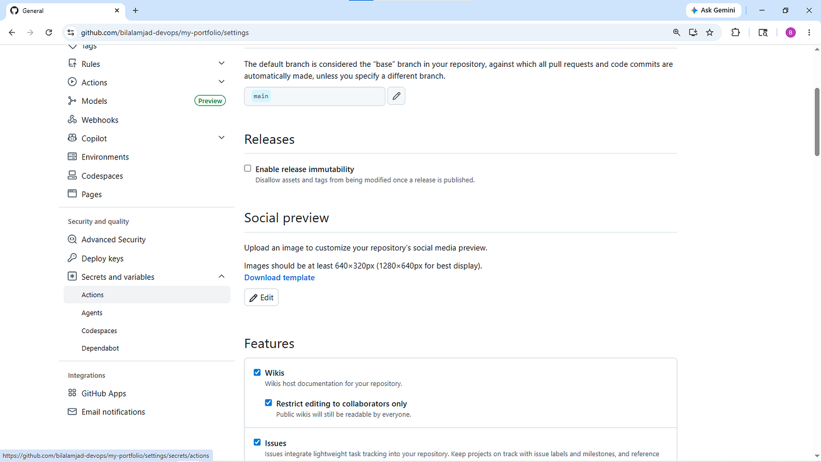821x462 pixels.
Task: Enable release immutability checkbox
Action: [247, 168]
